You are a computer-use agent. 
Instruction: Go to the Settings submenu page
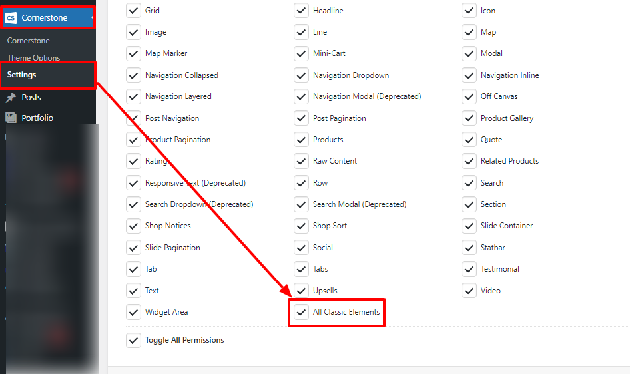pyautogui.click(x=22, y=75)
